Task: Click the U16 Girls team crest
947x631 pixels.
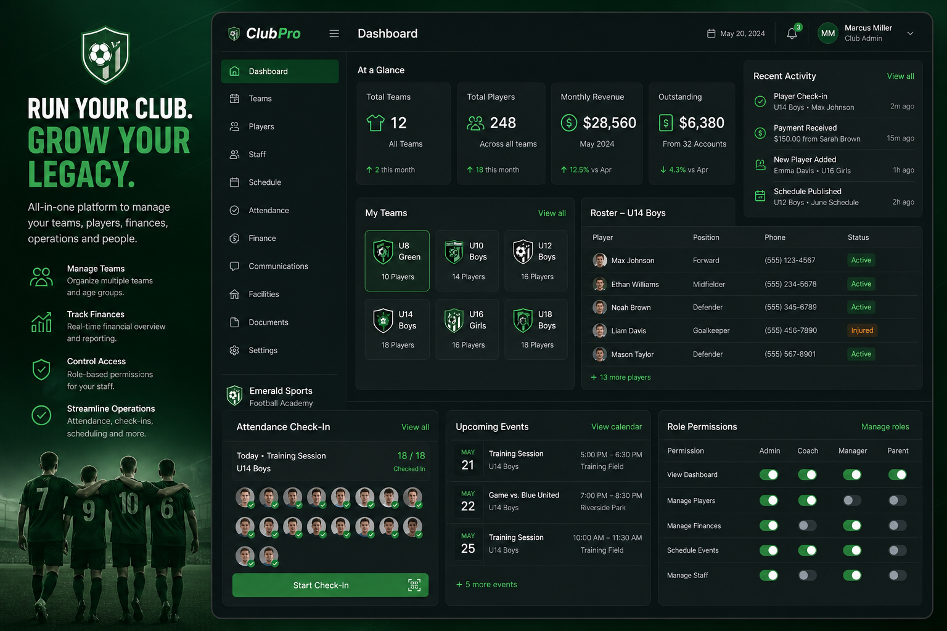Action: pos(454,320)
